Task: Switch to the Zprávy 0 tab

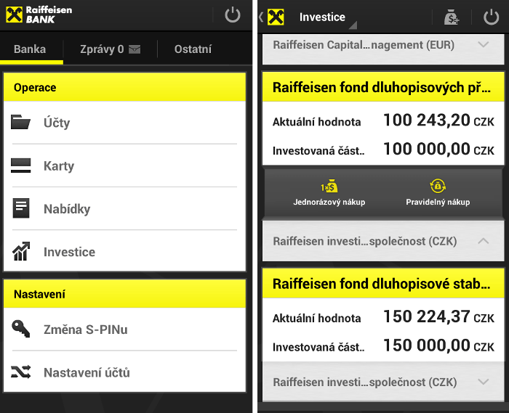Action: coord(110,49)
